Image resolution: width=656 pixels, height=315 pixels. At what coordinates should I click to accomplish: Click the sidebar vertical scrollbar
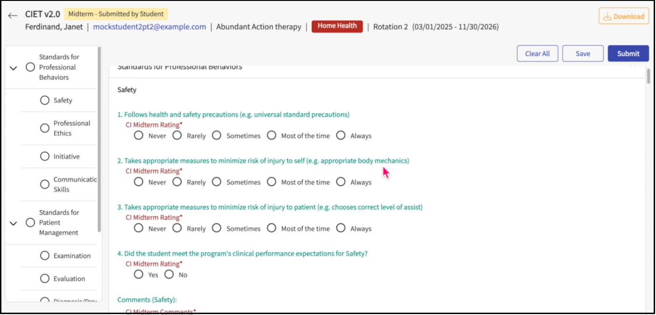click(99, 140)
